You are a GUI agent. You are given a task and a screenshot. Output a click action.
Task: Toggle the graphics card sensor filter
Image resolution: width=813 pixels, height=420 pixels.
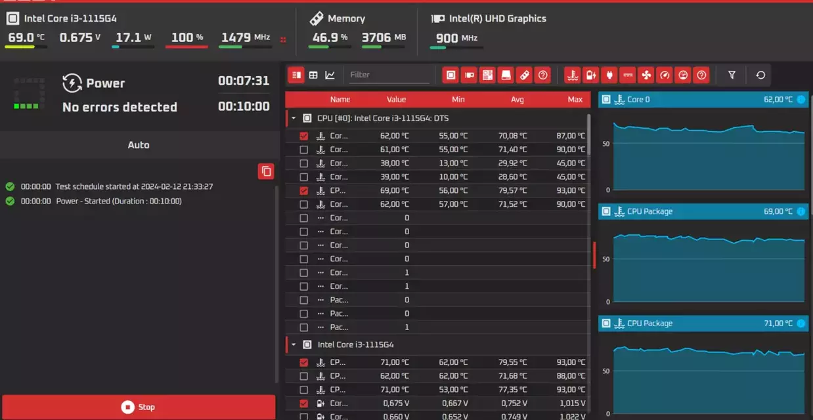[469, 75]
